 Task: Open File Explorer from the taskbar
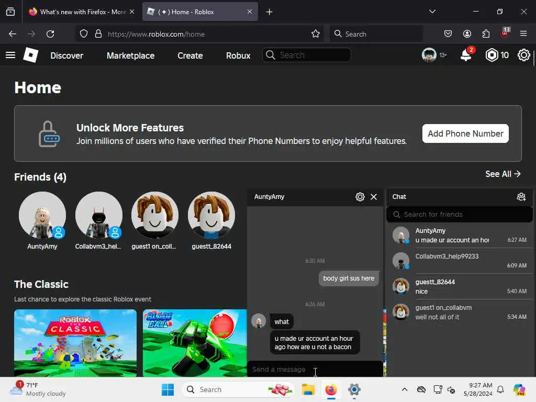[x=308, y=389]
